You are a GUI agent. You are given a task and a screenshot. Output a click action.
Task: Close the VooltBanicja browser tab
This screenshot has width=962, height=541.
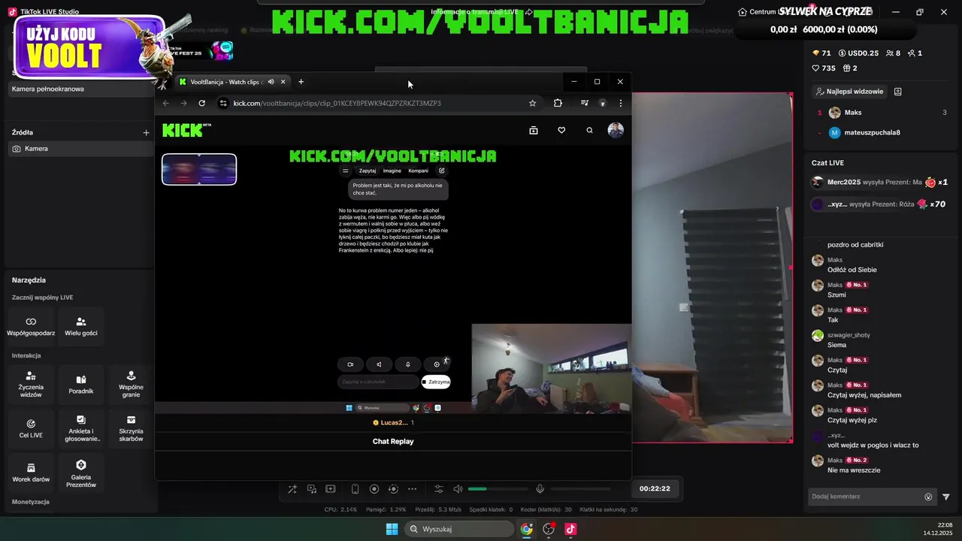click(283, 82)
